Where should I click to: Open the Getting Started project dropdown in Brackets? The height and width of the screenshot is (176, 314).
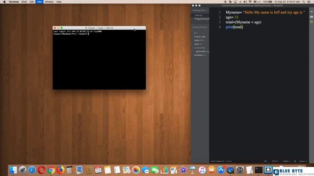click(x=200, y=27)
